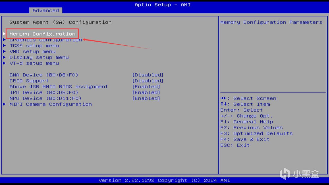Image resolution: width=329 pixels, height=185 pixels.
Task: Change the CRID Support [Disabled] value
Action: (x=148, y=81)
